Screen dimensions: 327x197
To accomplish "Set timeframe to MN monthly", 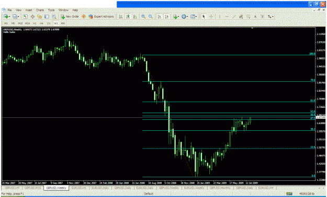I will click(63, 23).
